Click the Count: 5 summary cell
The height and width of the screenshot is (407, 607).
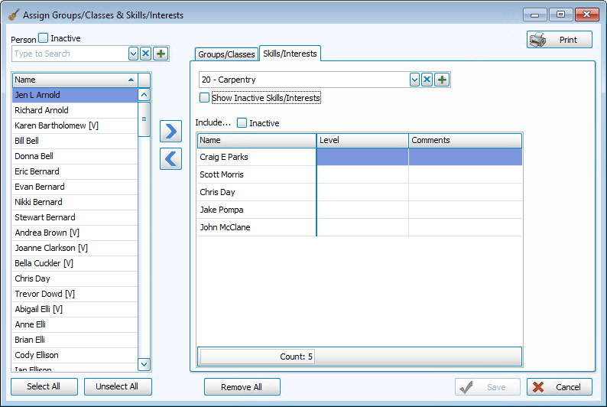(x=257, y=357)
